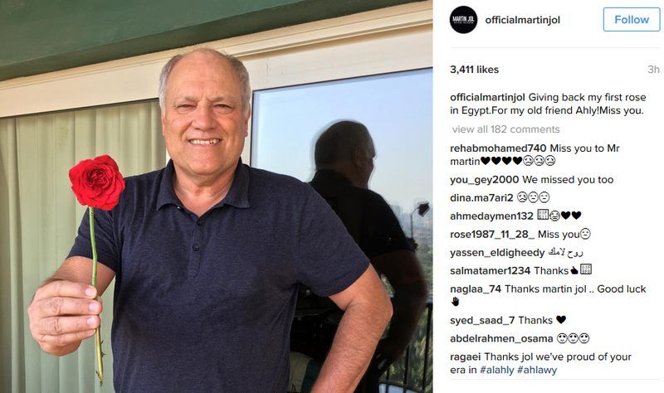664x393 pixels.
Task: Open you_gey2000 commenter profile
Action: click(485, 180)
